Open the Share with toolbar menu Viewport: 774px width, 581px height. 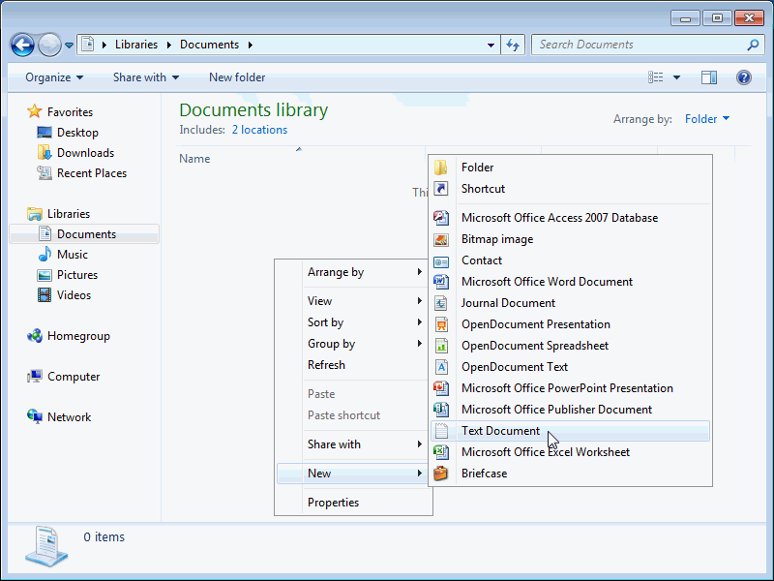146,77
